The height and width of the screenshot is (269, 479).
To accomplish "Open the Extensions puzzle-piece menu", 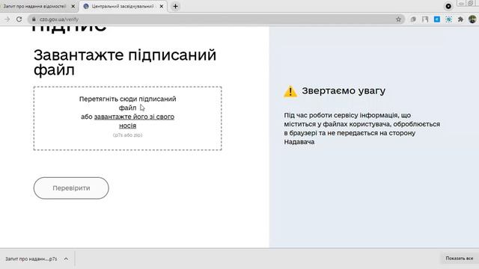I will pos(460,19).
